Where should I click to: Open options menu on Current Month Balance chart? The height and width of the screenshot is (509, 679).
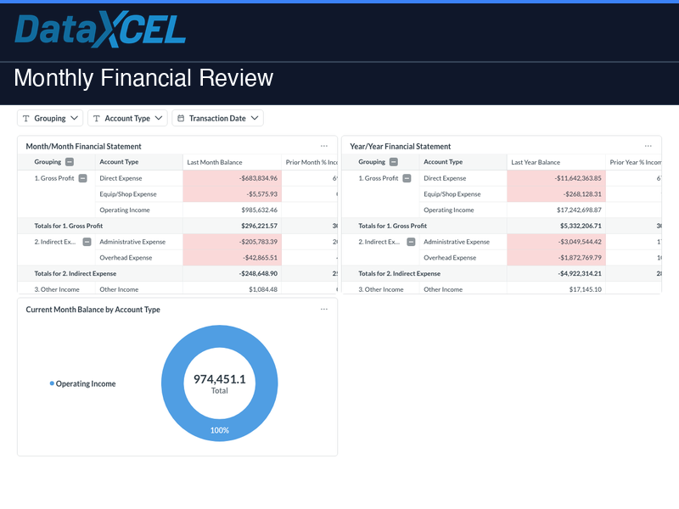[323, 310]
